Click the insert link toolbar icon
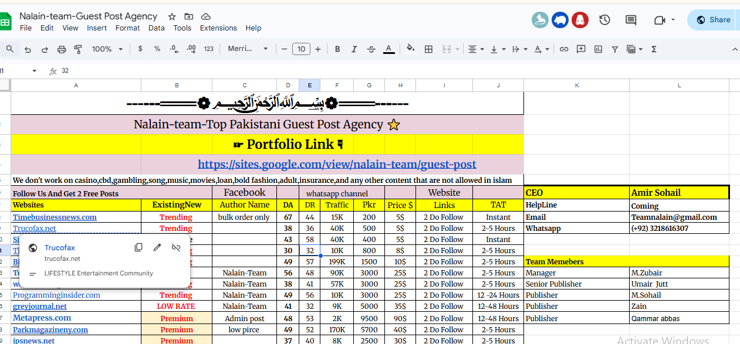The height and width of the screenshot is (344, 740). [564, 49]
